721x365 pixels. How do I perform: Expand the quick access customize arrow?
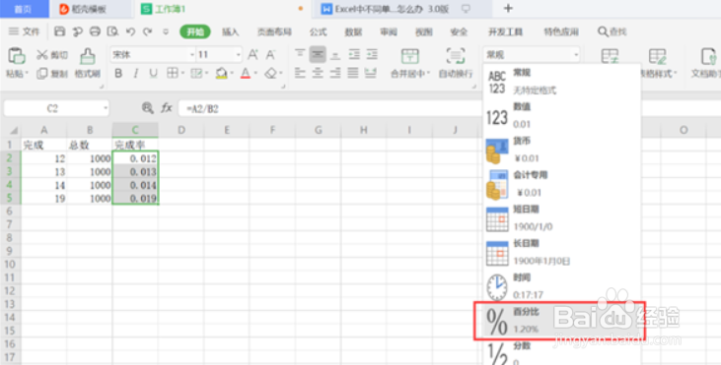pyautogui.click(x=166, y=31)
